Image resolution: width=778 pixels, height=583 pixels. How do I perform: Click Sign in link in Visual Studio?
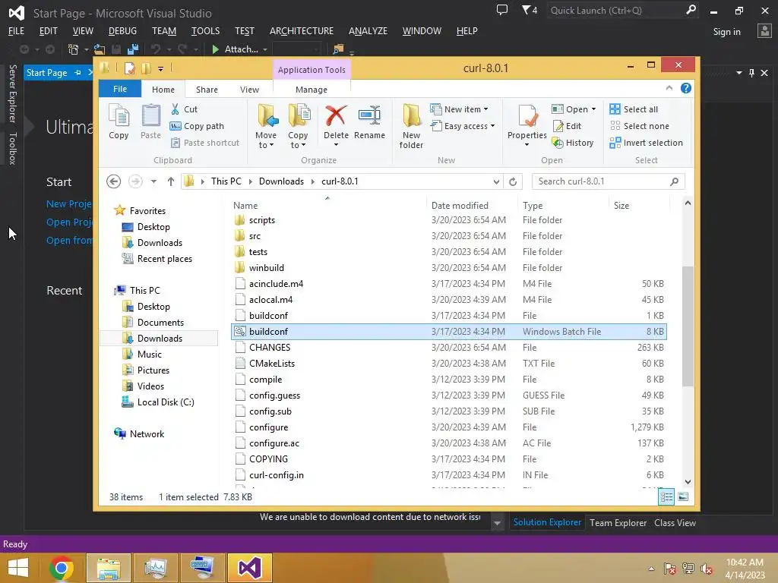pyautogui.click(x=727, y=32)
